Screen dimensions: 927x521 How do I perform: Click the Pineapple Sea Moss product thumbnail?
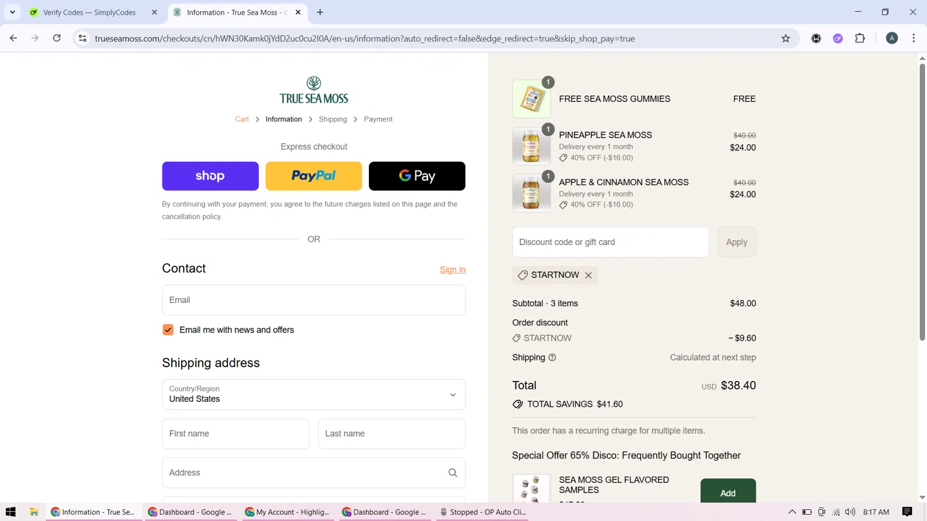(x=531, y=146)
